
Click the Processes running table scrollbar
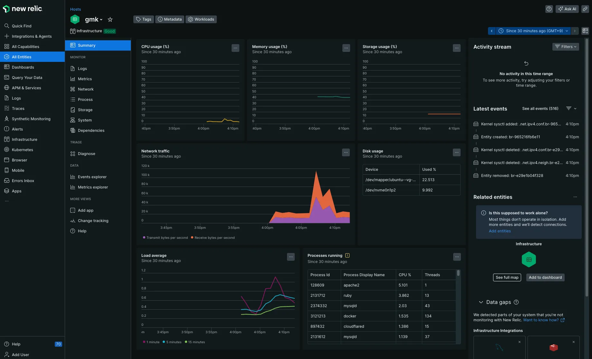coord(458,274)
